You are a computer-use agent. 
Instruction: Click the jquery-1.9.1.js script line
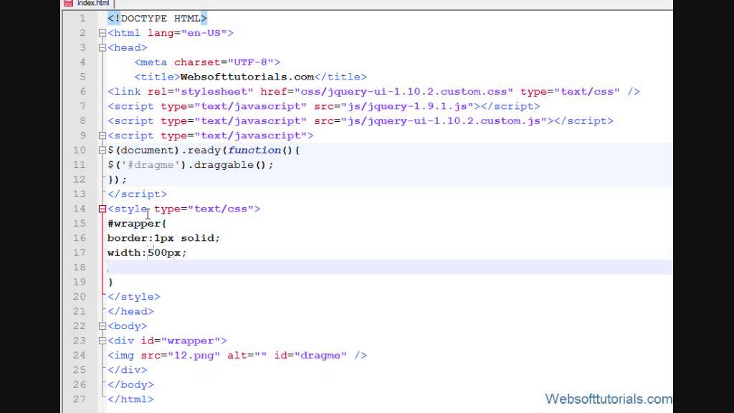pyautogui.click(x=323, y=106)
